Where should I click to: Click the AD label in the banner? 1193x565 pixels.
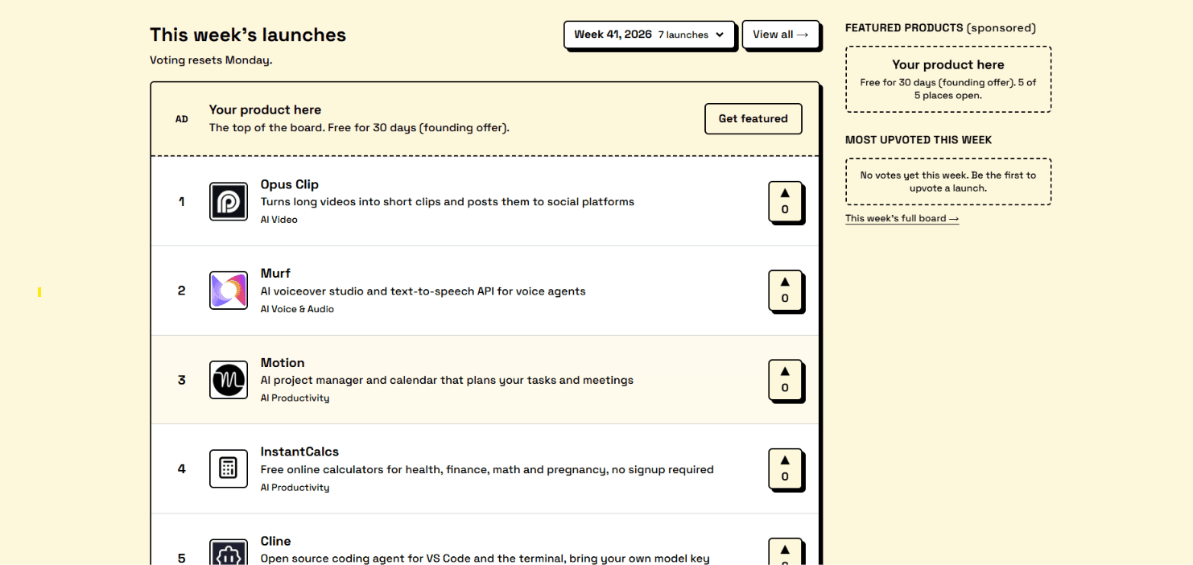click(182, 119)
